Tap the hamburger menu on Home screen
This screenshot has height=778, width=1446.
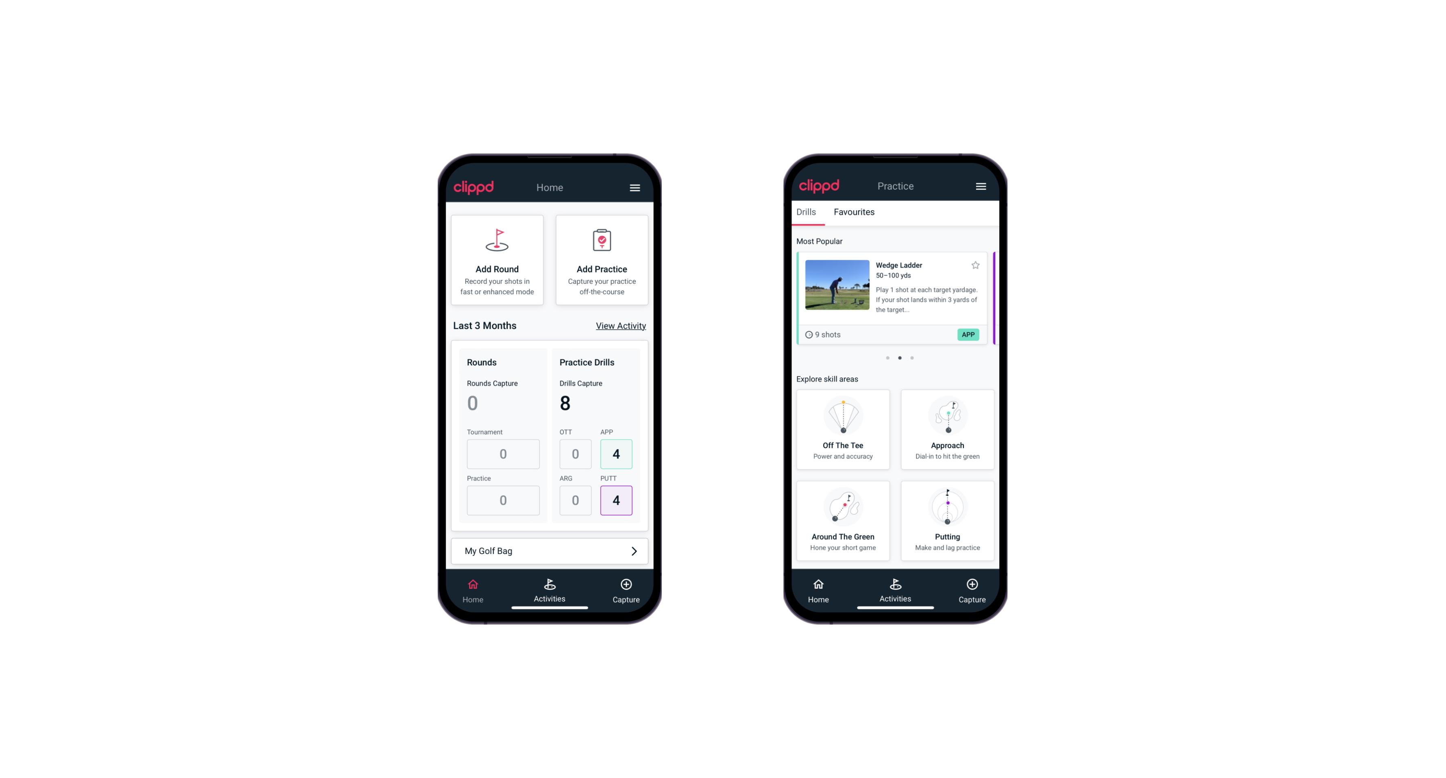[636, 187]
